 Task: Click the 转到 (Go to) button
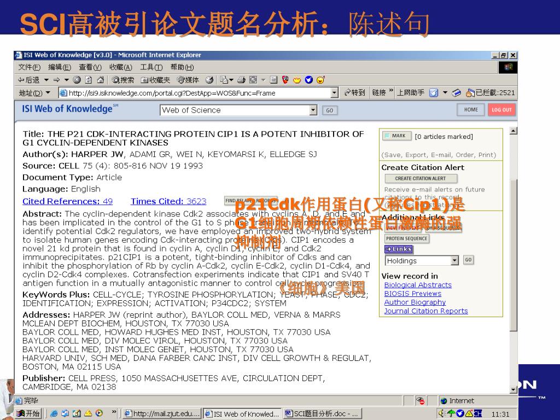[354, 93]
